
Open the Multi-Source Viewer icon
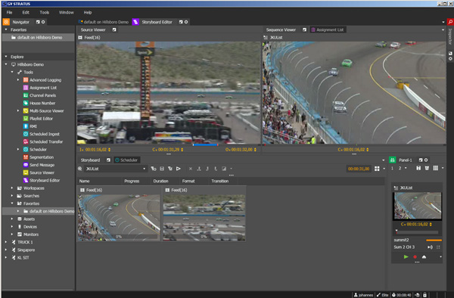click(x=26, y=111)
